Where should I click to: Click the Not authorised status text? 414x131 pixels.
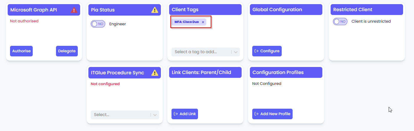coord(24,21)
